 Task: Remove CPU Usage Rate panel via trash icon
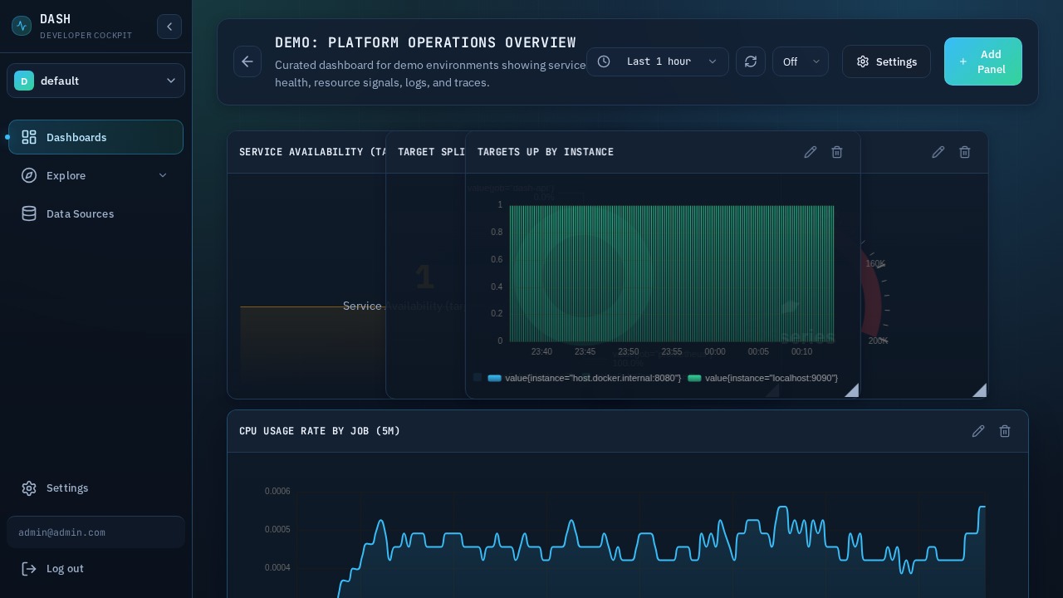point(1005,431)
